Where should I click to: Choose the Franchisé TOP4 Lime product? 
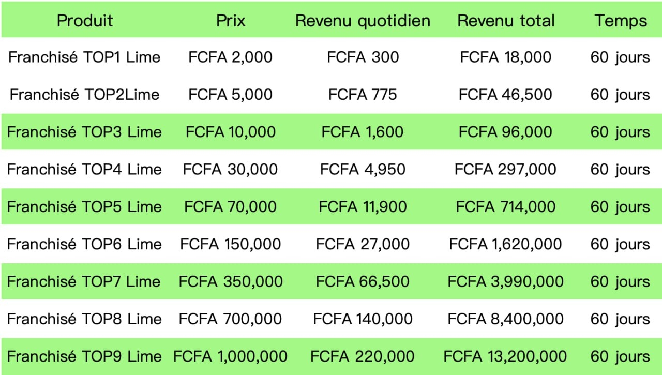84,169
